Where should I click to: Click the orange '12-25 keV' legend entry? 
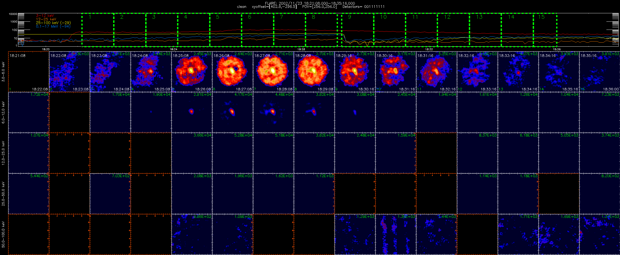(46, 19)
